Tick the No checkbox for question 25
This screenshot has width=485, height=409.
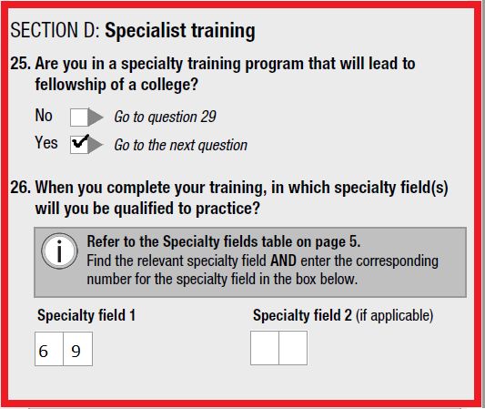(x=79, y=118)
